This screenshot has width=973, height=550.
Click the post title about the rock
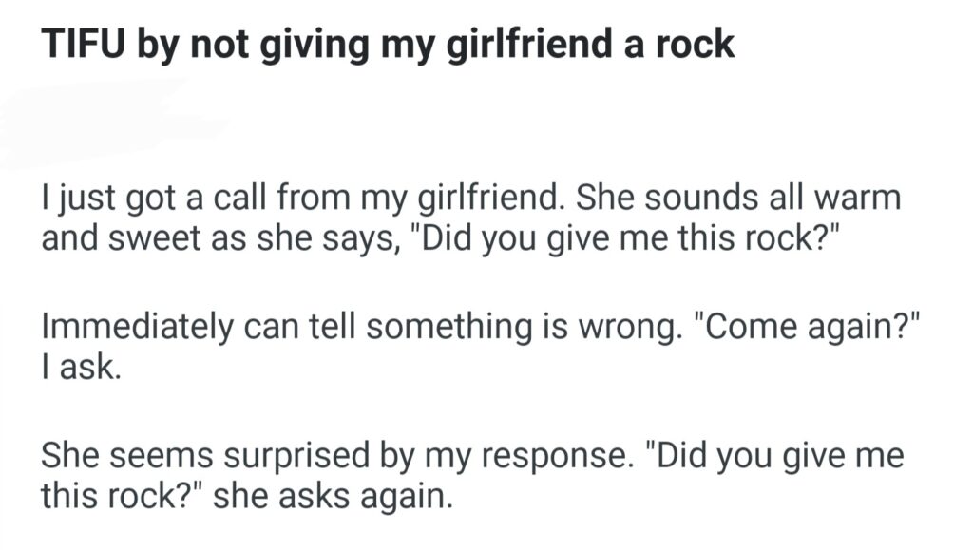(x=388, y=47)
